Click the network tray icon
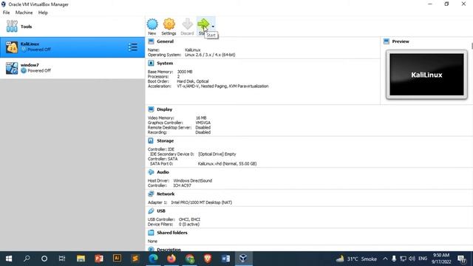Screen dimensions: 473x266 403,259
